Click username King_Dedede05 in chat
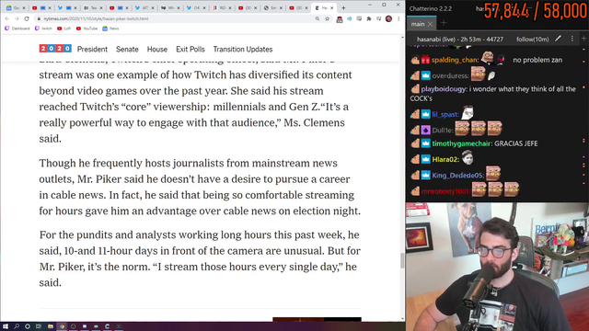Image resolution: width=589 pixels, height=331 pixels. (458, 176)
